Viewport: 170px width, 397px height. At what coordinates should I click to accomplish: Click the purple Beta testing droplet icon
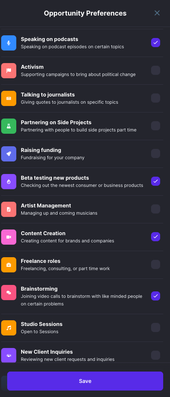9,182
